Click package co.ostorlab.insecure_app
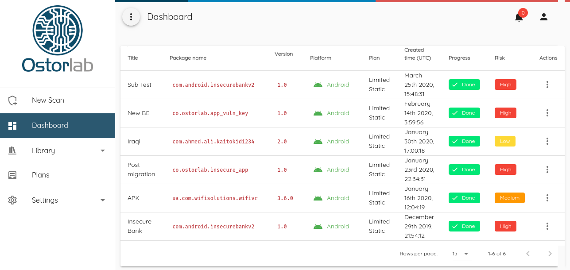Image resolution: width=570 pixels, height=270 pixels. (x=210, y=170)
